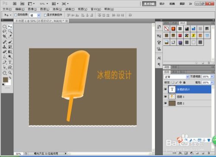
Task: Select the 图层 3 layer thumbnail
Action: pos(172,96)
